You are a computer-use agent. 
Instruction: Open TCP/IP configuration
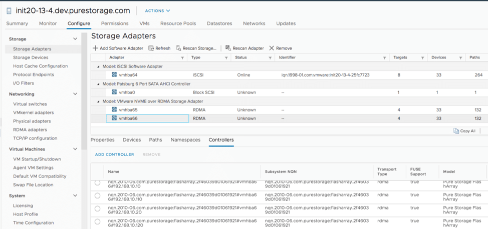pos(35,138)
